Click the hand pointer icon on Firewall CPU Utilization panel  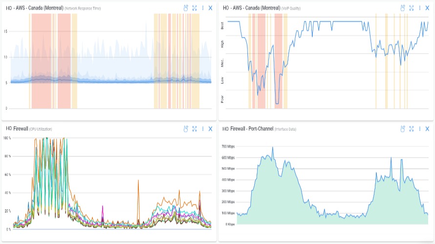[186, 129]
